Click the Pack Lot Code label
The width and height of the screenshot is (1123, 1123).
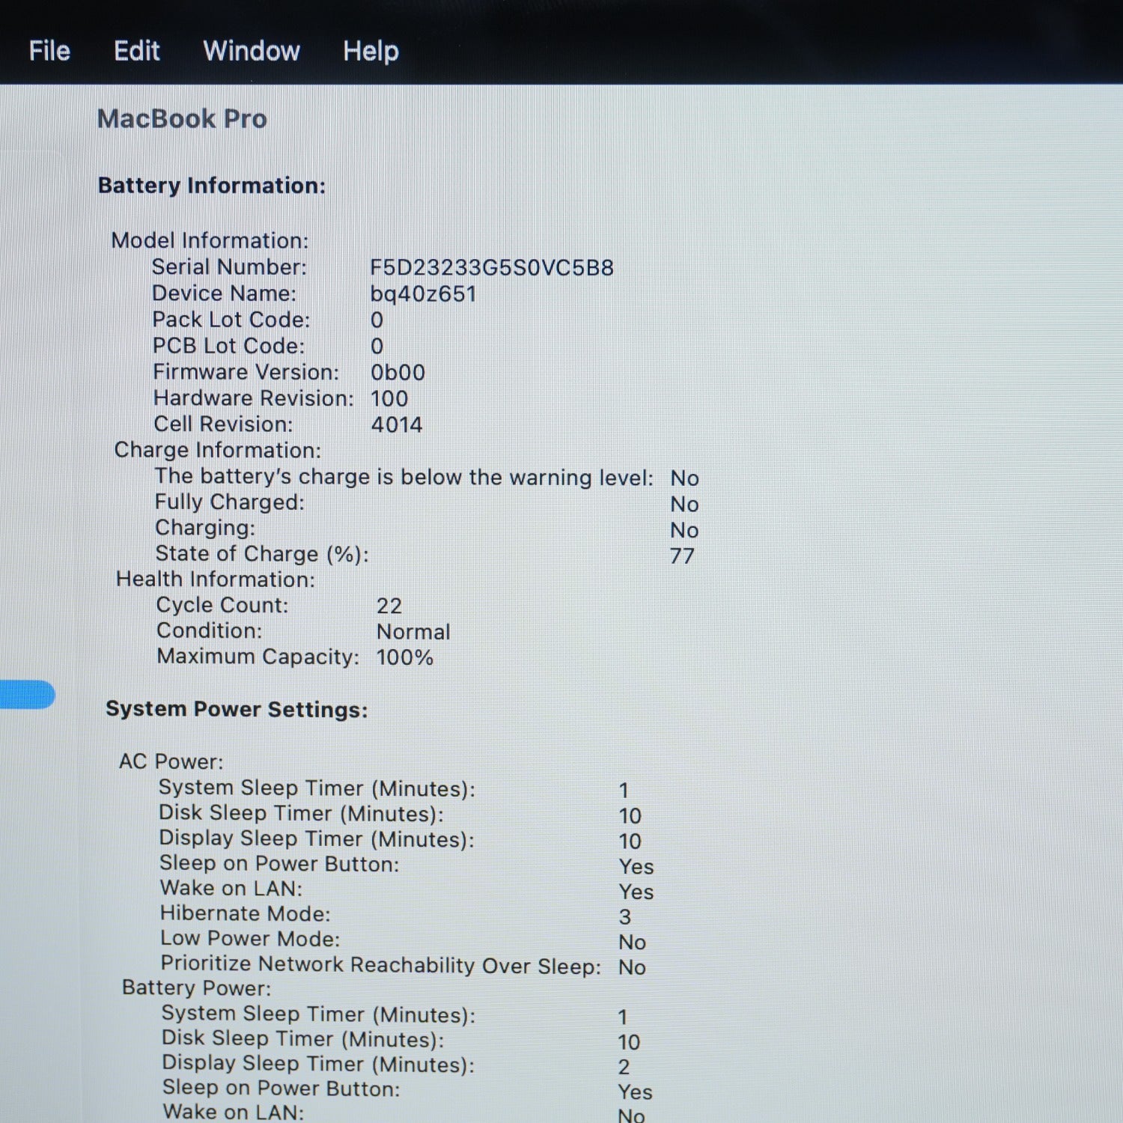pyautogui.click(x=231, y=320)
